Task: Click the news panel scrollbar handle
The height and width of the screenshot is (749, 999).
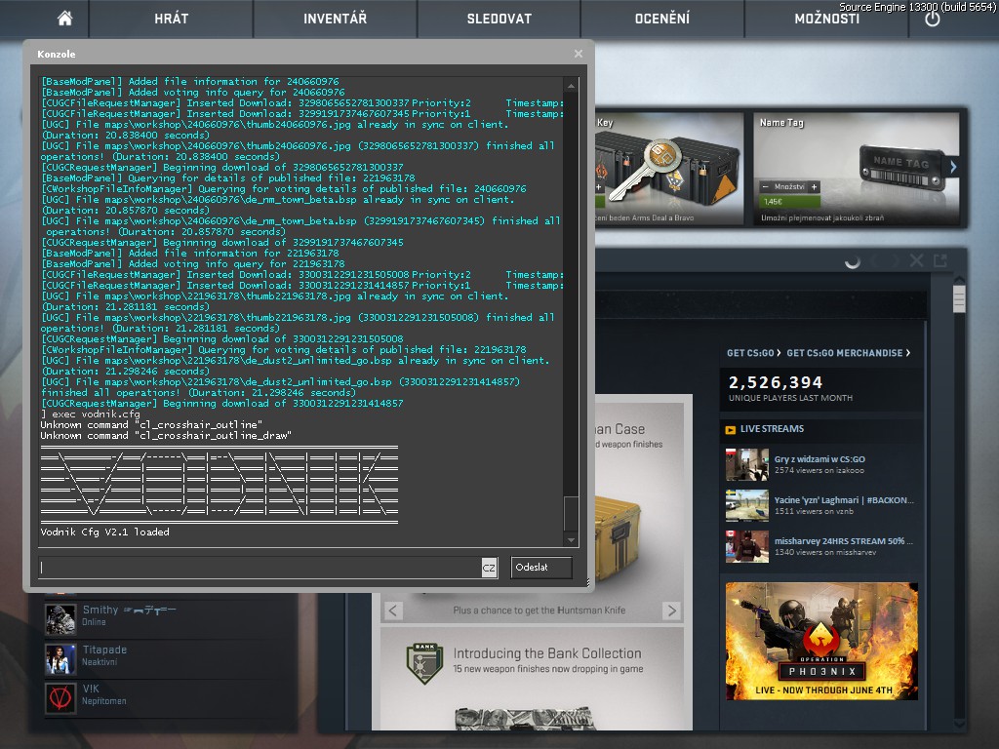Action: (x=959, y=298)
